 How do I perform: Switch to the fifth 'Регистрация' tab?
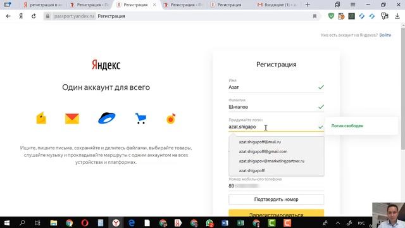tap(229, 4)
